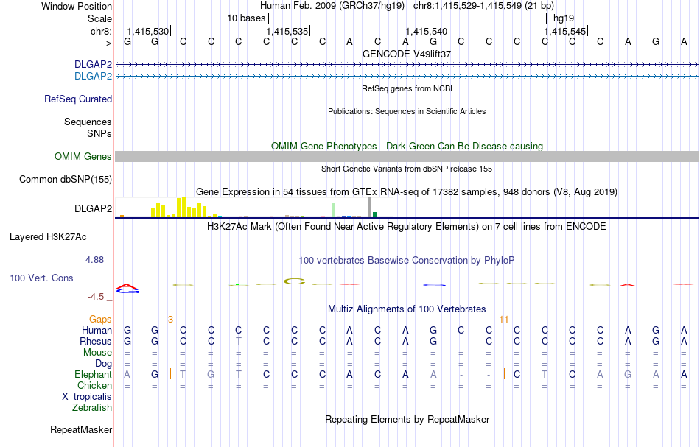Click the Common dbSNP(155) track label
This screenshot has width=700, height=447.
[65, 180]
